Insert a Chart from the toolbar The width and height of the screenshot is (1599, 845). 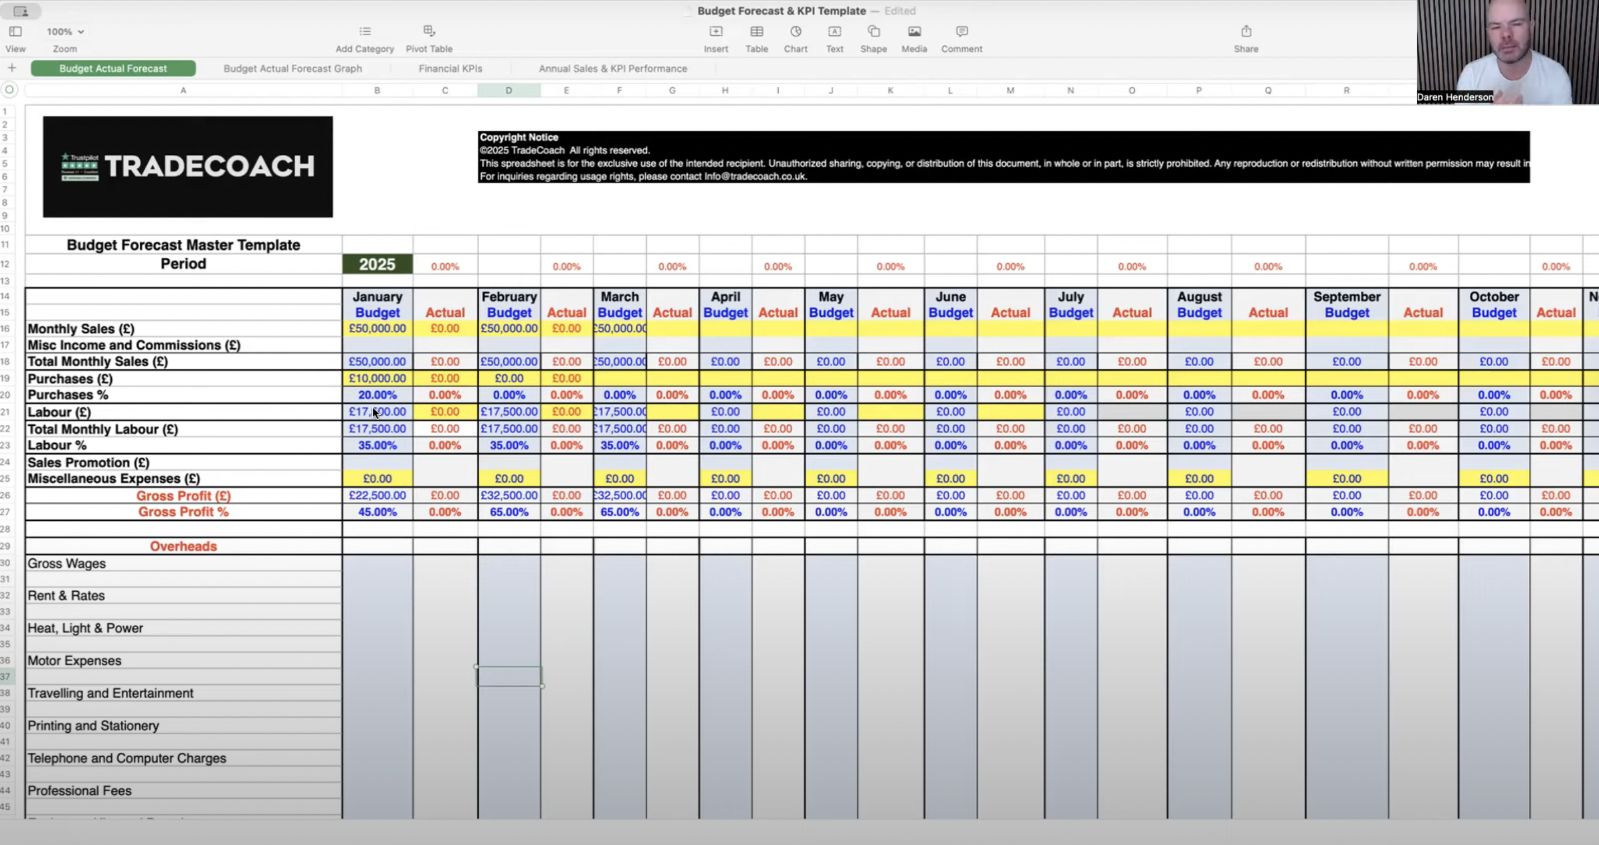pos(796,32)
